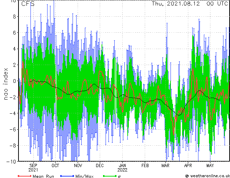This screenshot has height=178, width=230.
Task: Click the red Mean Run legend line
Action: 24,176
